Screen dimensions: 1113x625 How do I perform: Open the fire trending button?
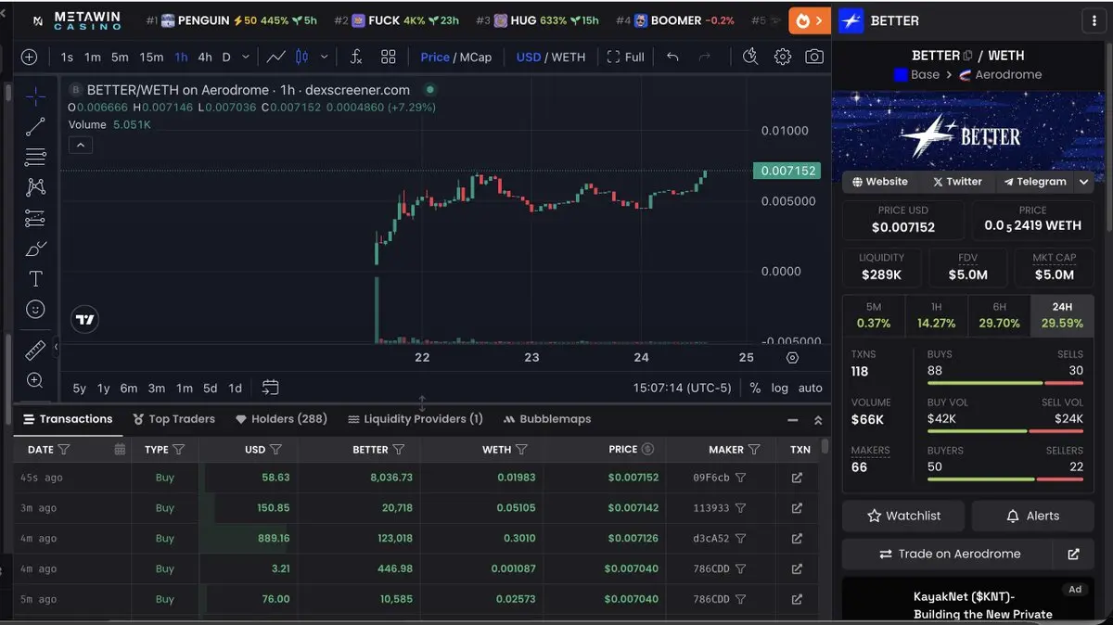point(810,20)
